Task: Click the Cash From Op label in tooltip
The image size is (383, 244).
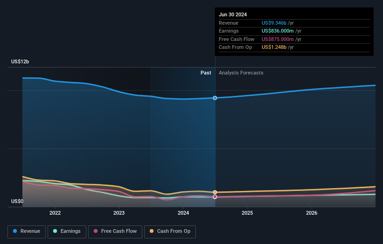Action: click(x=235, y=47)
